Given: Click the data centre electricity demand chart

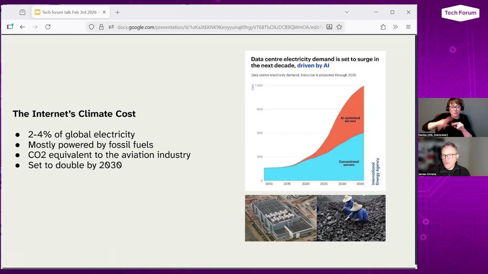Looking at the screenshot, I should click(x=315, y=121).
